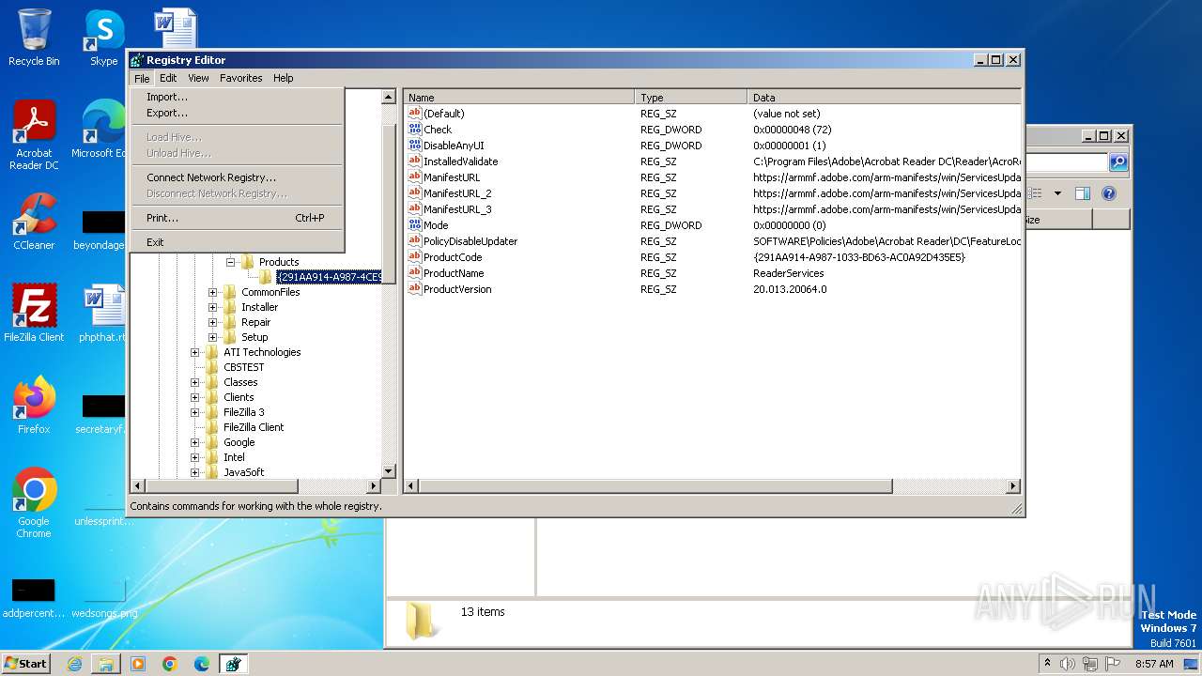The height and width of the screenshot is (676, 1202).
Task: Expand the Setup key
Action: (212, 337)
